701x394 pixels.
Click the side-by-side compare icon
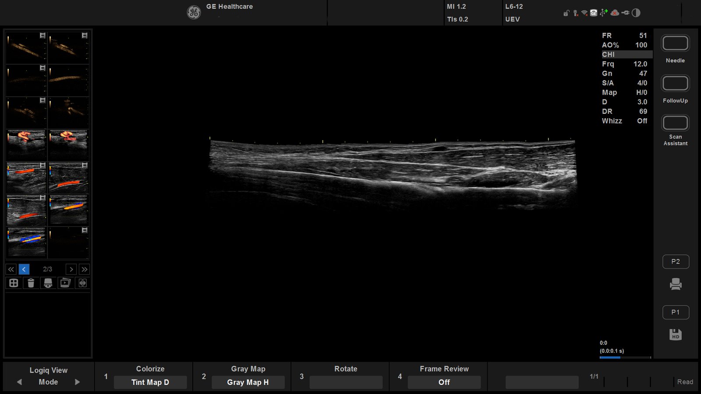coord(82,283)
